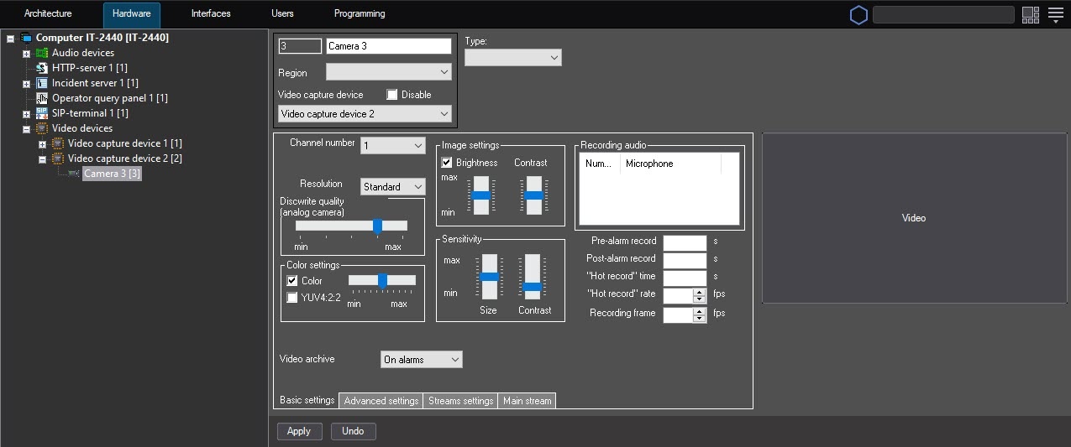Image resolution: width=1071 pixels, height=447 pixels.
Task: Click the Undo button
Action: click(353, 431)
